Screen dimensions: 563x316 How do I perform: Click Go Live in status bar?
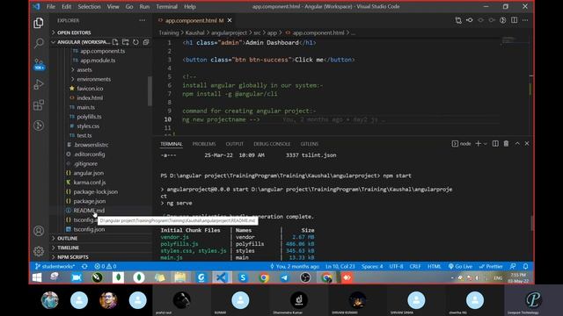460,266
